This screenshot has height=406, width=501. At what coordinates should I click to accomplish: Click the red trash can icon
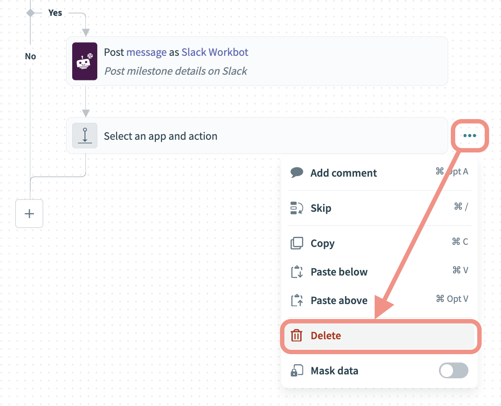pos(297,336)
